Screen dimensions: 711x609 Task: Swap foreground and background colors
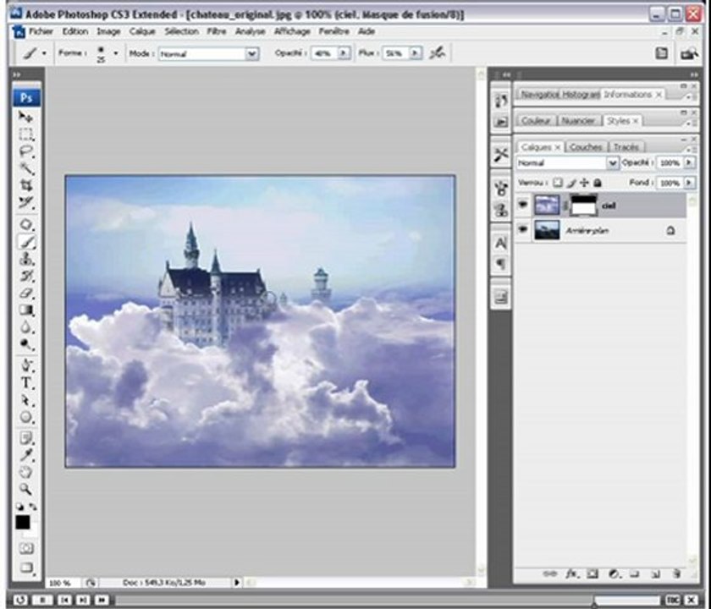point(33,507)
